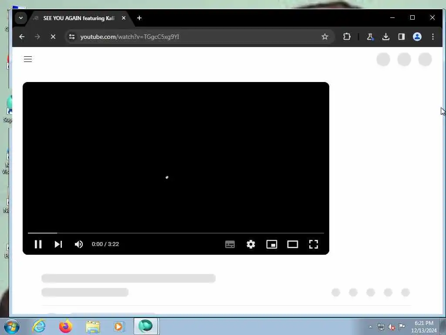The width and height of the screenshot is (446, 335).
Task: Open Windows Explorer from taskbar
Action: [93, 326]
